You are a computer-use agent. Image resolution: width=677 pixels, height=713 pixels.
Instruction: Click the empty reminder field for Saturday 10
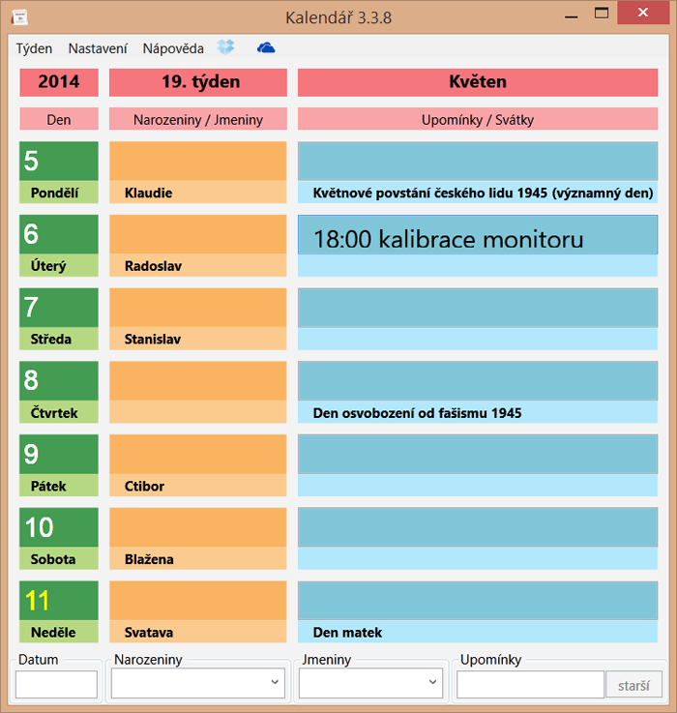478,527
